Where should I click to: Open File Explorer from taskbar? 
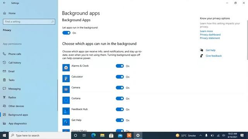tap(102, 136)
